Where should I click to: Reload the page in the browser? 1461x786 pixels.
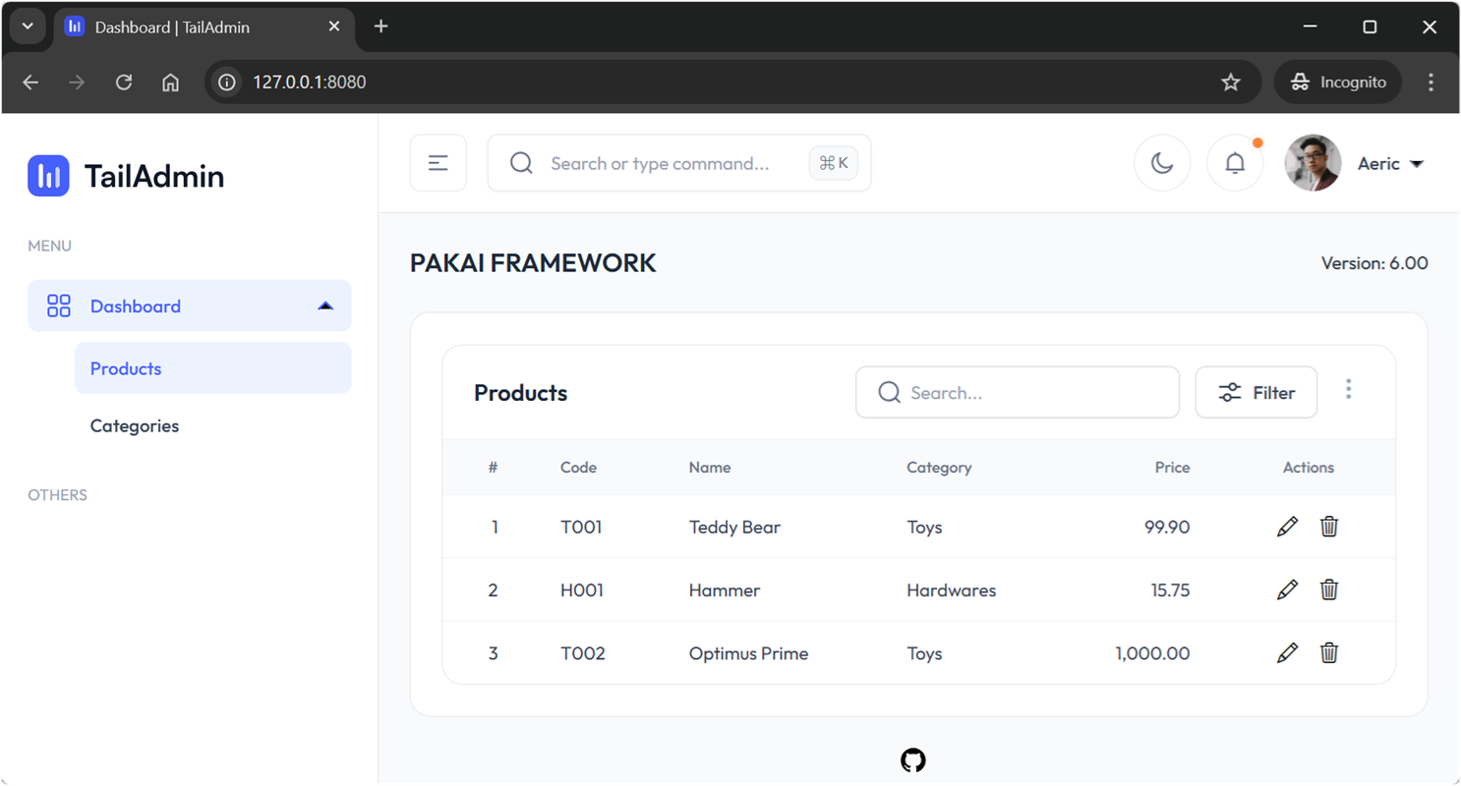124,83
